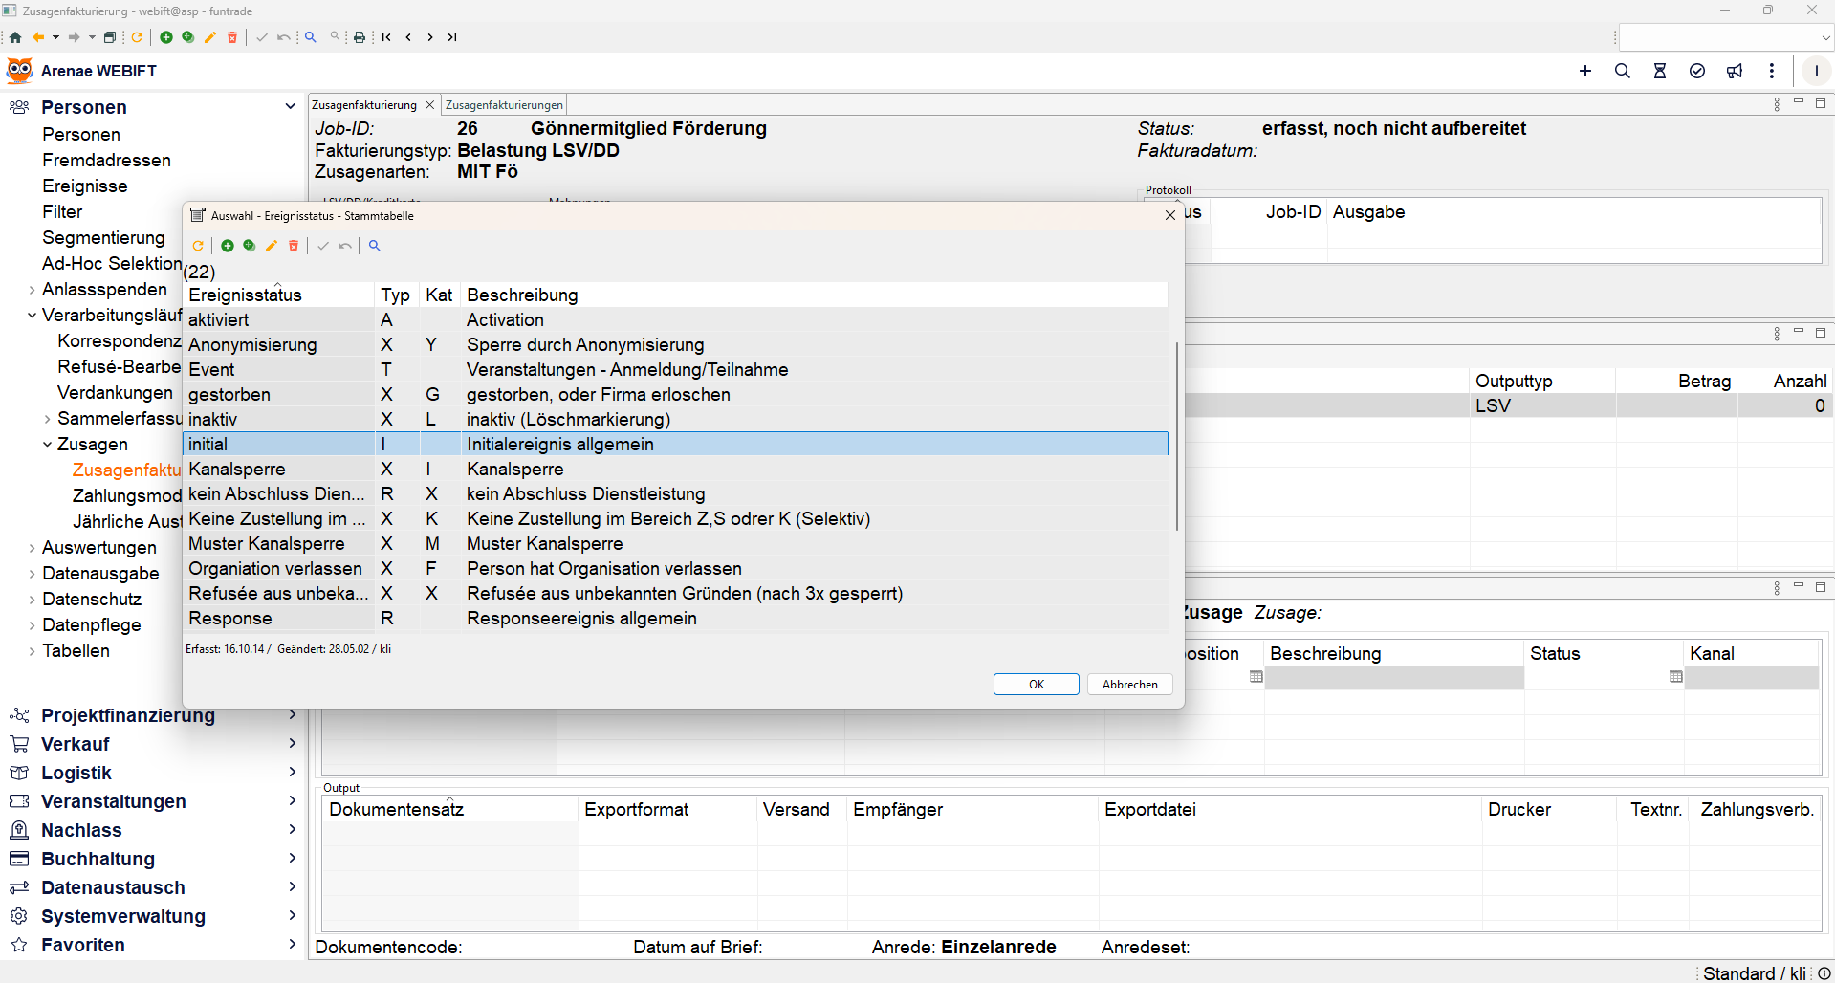Click the pencil edit icon in dialog toolbar
Viewport: 1835px width, 983px height.
pos(272,246)
